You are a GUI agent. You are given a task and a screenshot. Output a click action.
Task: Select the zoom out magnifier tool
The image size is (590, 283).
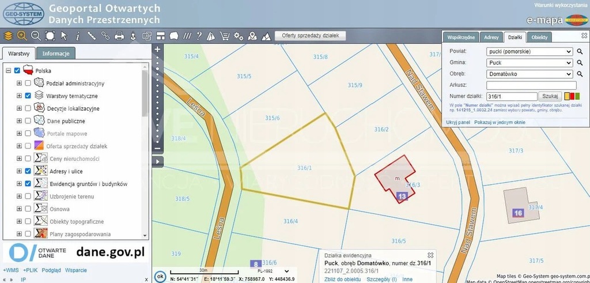coord(36,36)
